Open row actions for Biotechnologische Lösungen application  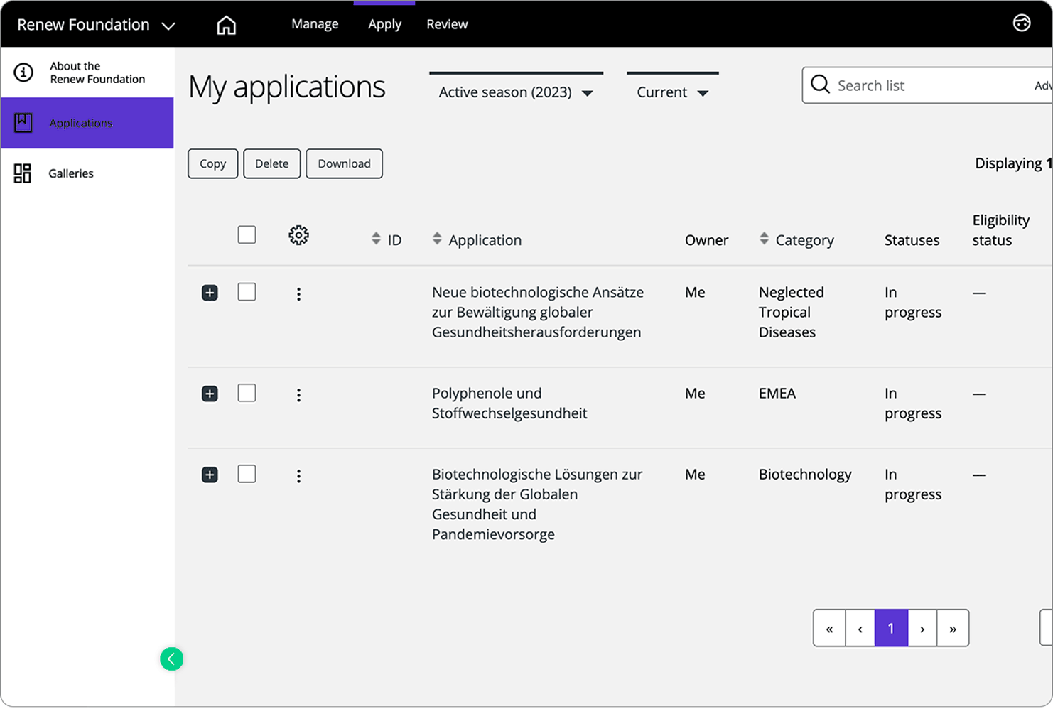click(x=298, y=476)
